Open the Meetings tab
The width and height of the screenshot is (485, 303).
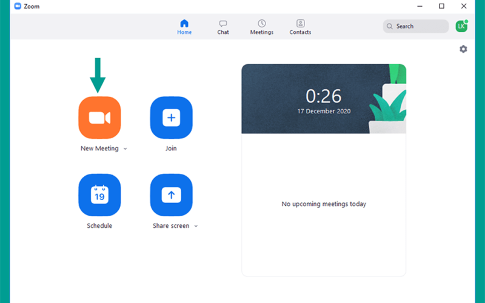(x=262, y=27)
